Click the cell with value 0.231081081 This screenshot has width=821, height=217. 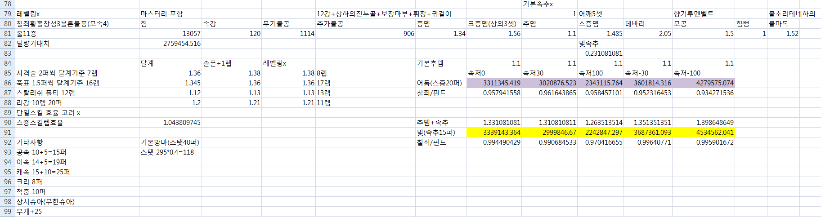pos(604,53)
